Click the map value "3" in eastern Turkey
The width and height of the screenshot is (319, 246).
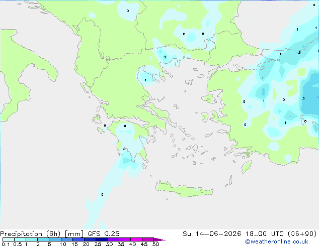click(303, 98)
